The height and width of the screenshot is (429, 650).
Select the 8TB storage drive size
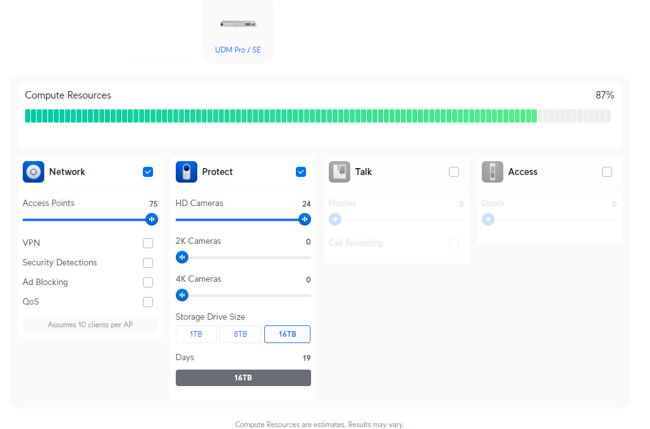pos(240,334)
